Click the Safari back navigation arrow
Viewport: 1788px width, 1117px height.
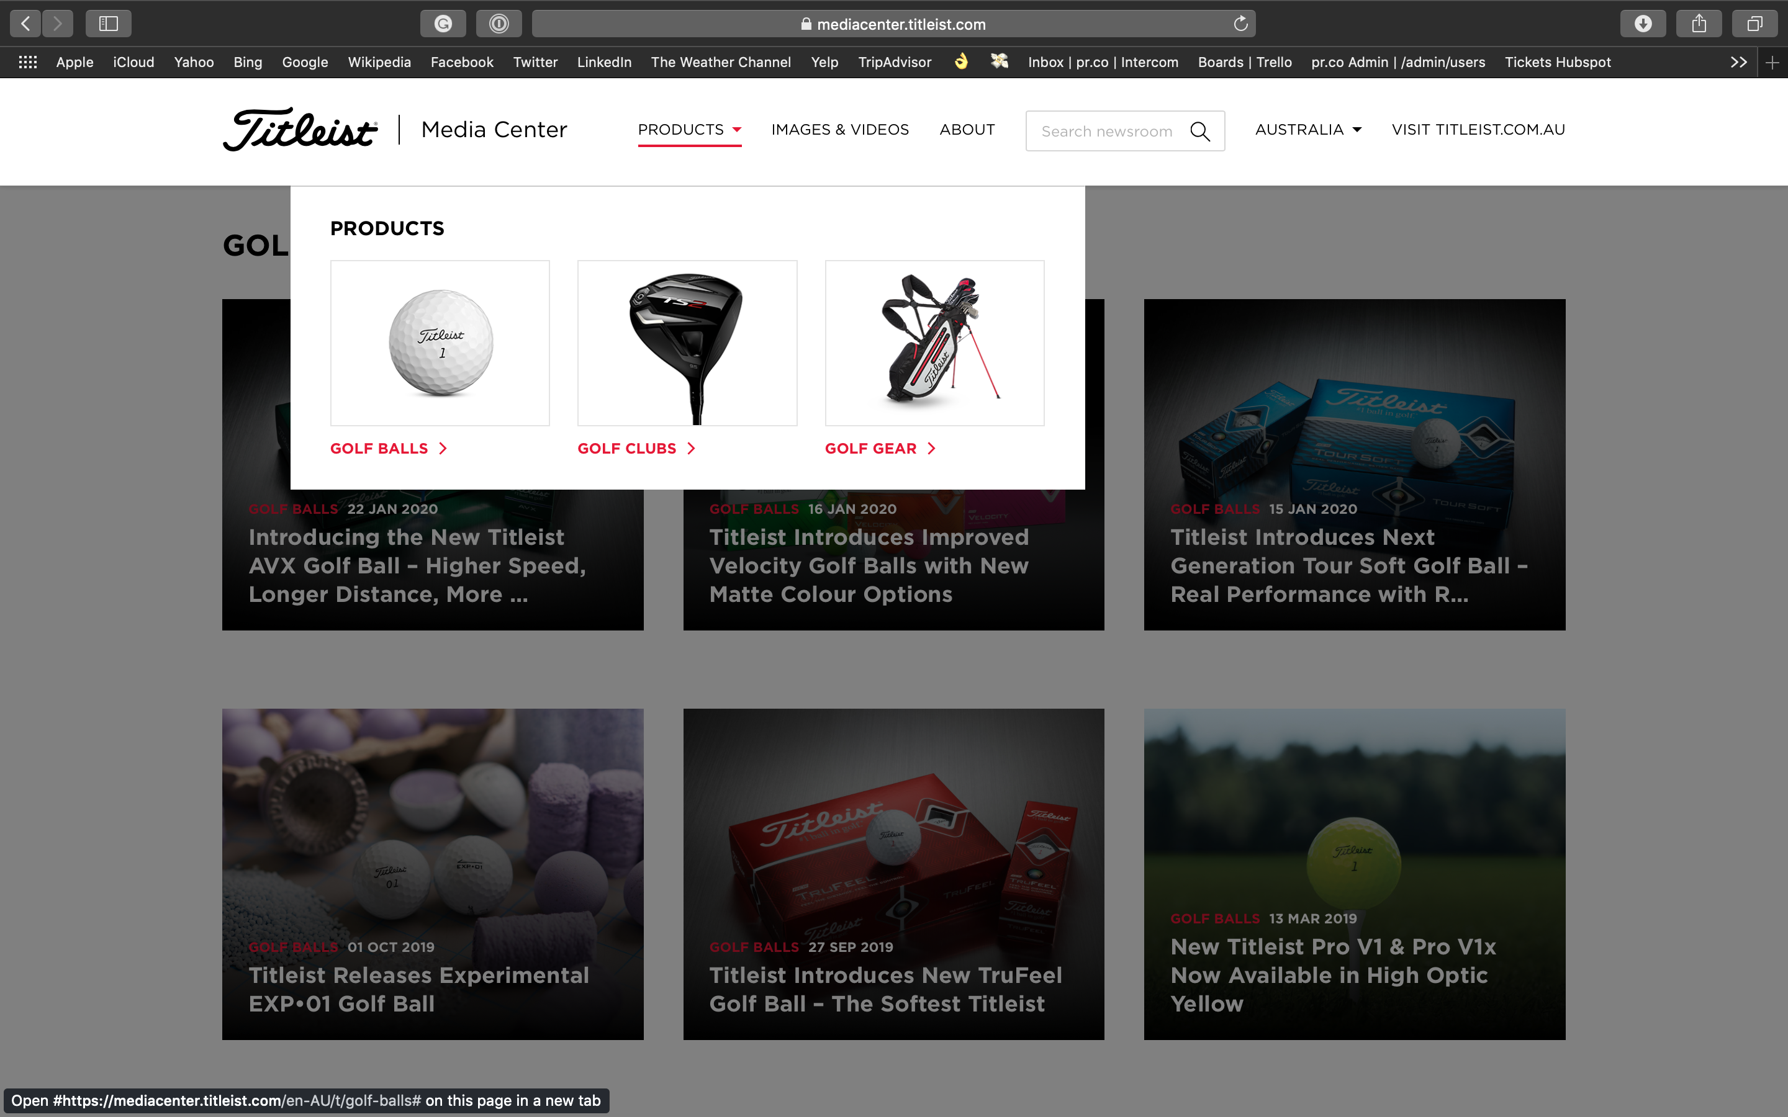coord(25,24)
